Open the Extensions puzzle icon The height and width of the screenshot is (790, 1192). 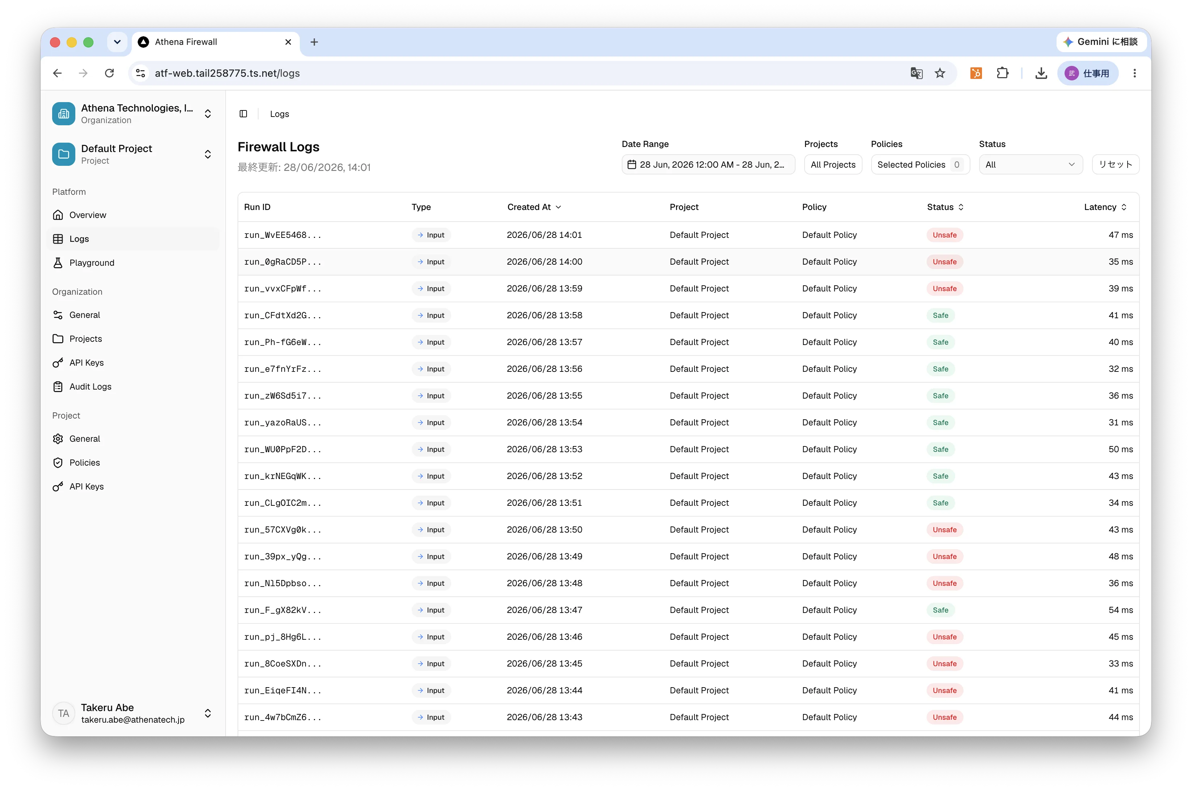(1003, 73)
